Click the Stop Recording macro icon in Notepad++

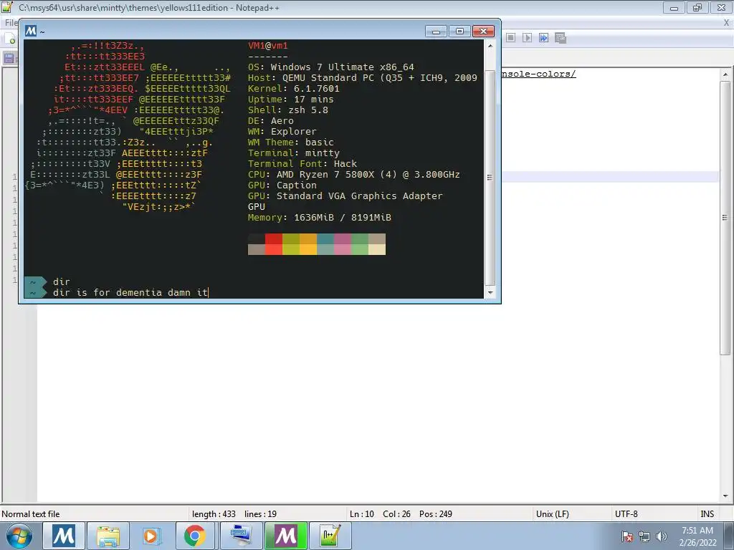tap(510, 38)
